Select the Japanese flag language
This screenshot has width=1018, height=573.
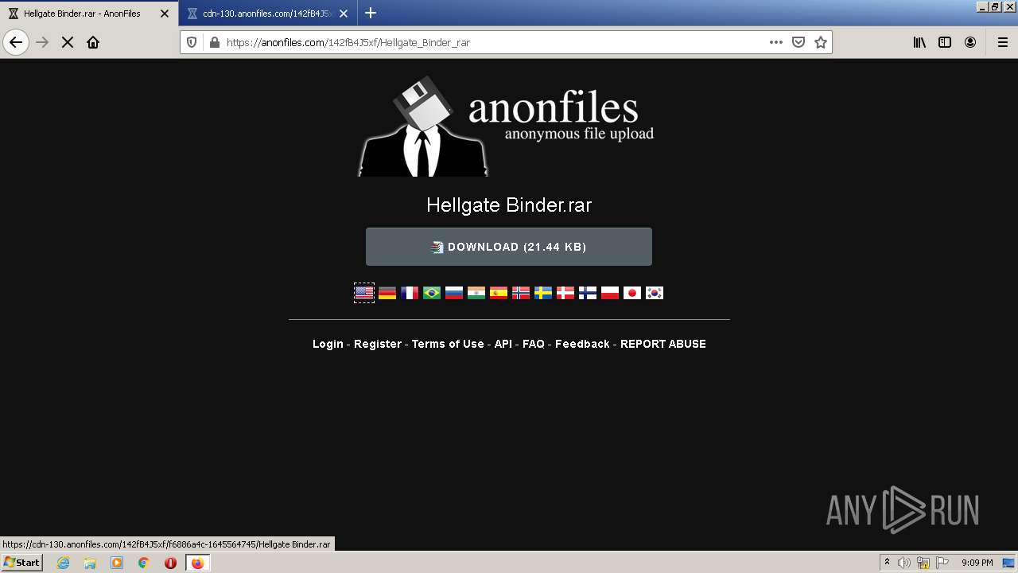[x=632, y=293]
